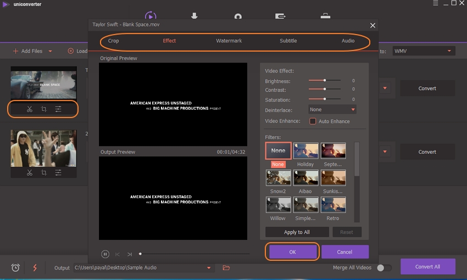Select the None filter
The width and height of the screenshot is (467, 280).
(x=278, y=150)
